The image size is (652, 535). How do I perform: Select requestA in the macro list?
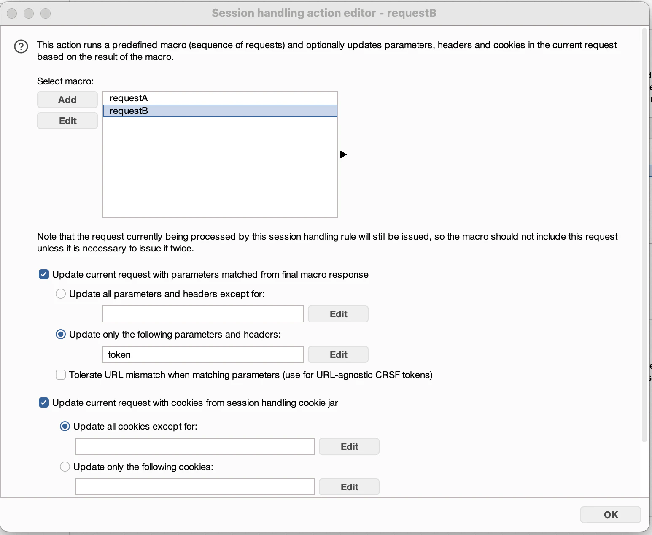pos(220,98)
